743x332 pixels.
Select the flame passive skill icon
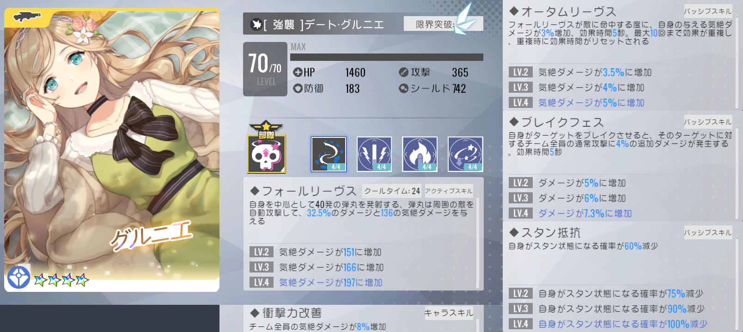coord(420,154)
